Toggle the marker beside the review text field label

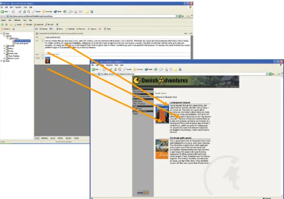tap(42, 41)
